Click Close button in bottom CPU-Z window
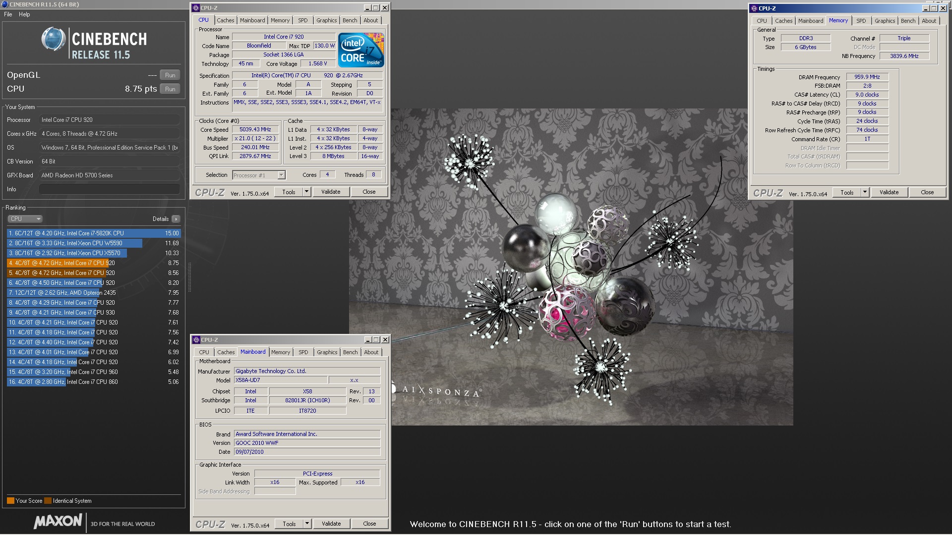 click(370, 524)
